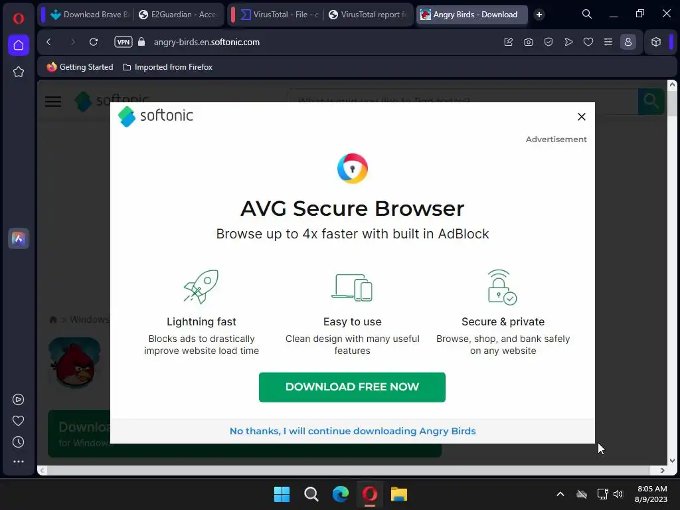Open the extensions cube icon

click(x=655, y=42)
